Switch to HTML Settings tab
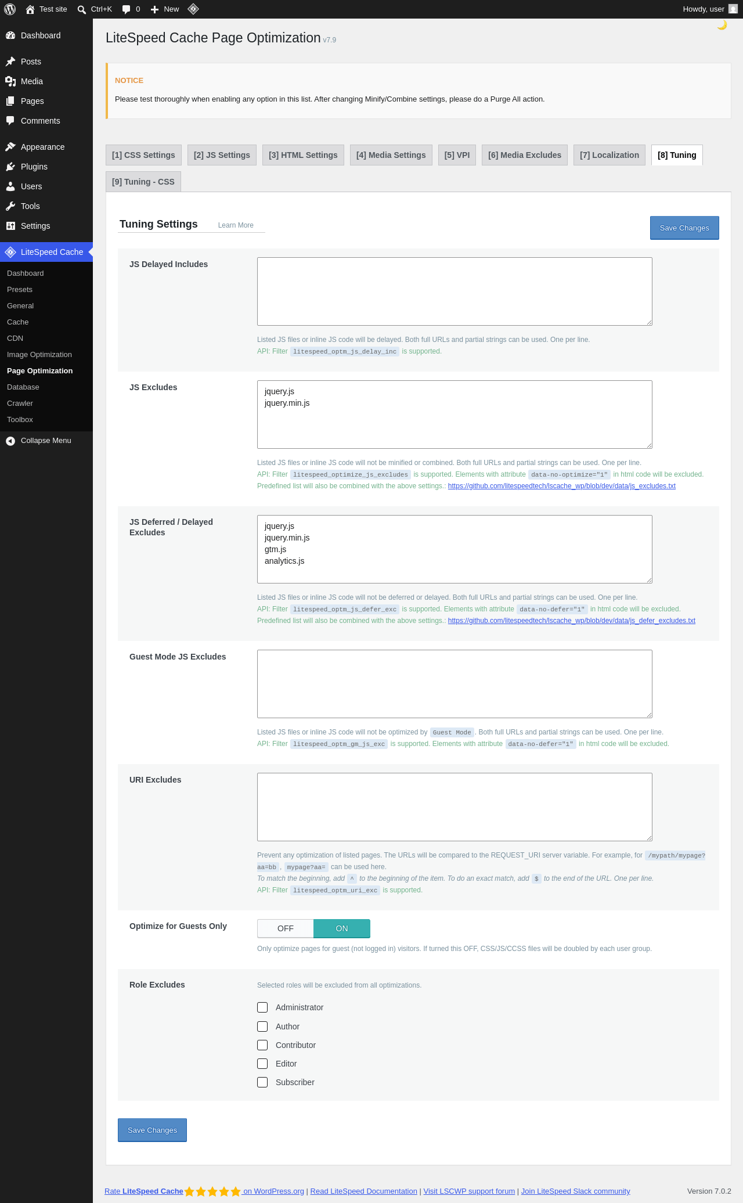Screen dimensions: 743x1203 tap(303, 155)
